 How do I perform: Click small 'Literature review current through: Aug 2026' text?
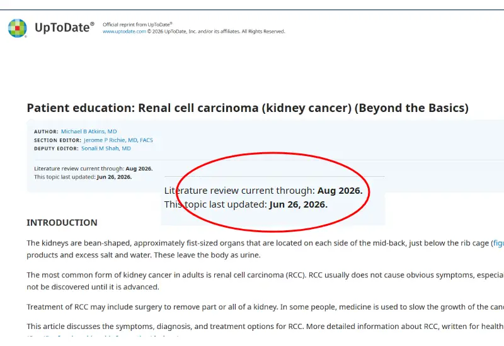[x=93, y=169]
